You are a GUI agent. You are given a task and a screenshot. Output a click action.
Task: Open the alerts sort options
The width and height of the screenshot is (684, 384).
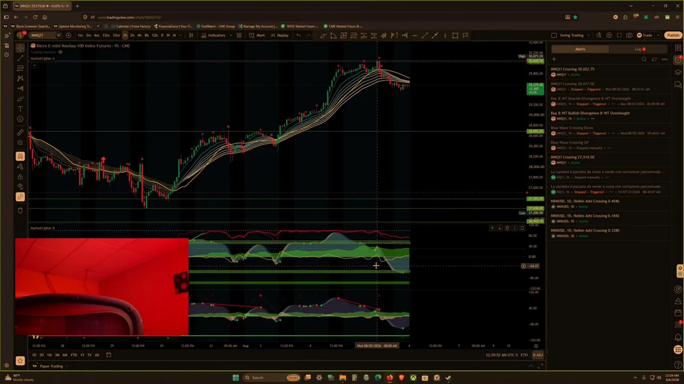[x=654, y=59]
